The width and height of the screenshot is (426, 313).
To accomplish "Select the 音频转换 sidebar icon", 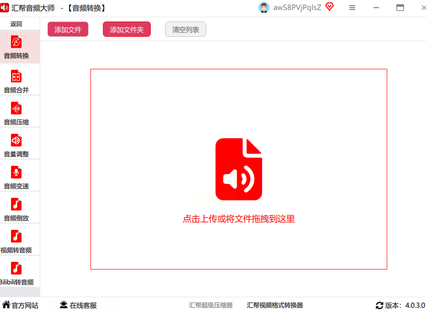I will (16, 42).
